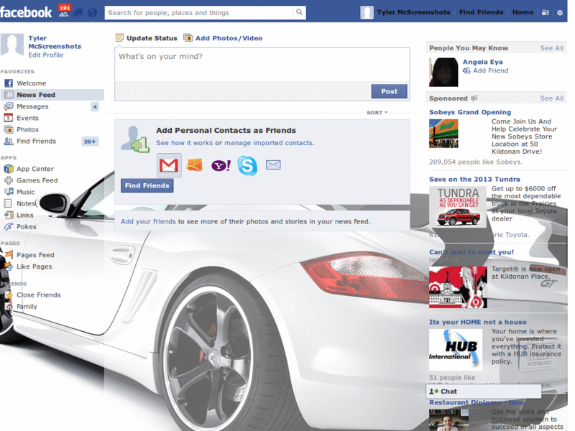Open Family friends list
The width and height of the screenshot is (575, 431).
27,307
